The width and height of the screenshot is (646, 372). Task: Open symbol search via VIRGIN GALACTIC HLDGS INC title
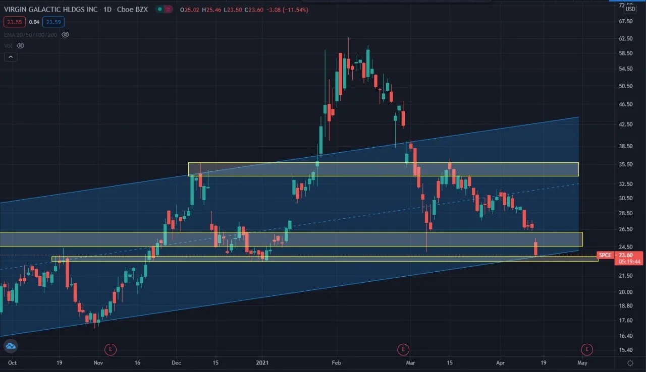50,10
